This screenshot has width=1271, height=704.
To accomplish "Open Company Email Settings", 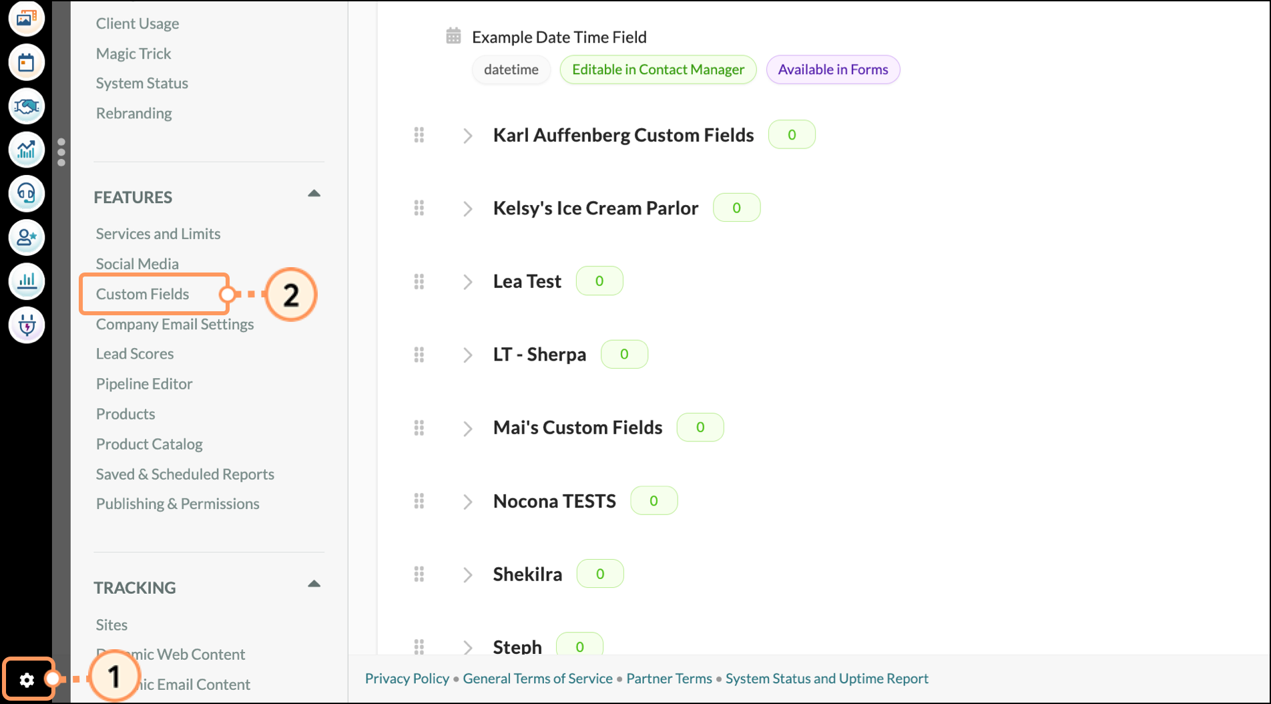I will 175,324.
